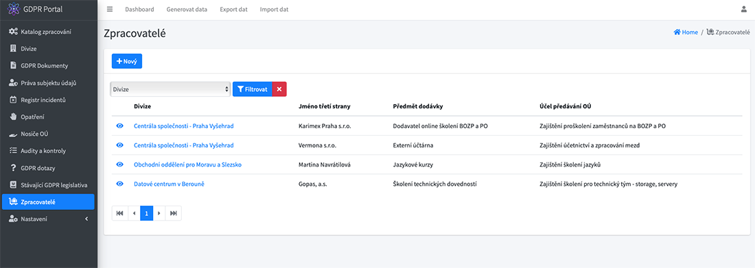View the Karimex Praha s.r.o. row eye icon
This screenshot has width=755, height=268.
120,126
